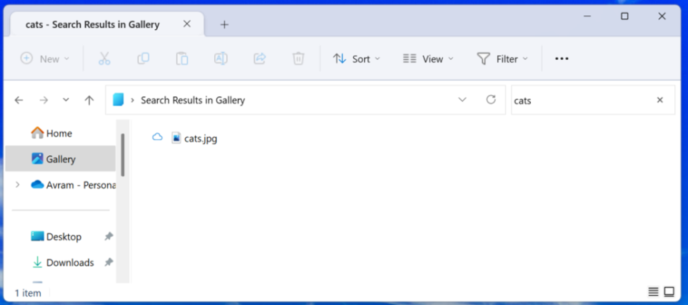The image size is (688, 305).
Task: Expand the recent locations chevron
Action: coord(66,100)
